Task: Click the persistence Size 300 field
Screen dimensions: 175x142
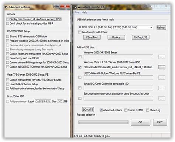Action: pos(60,101)
